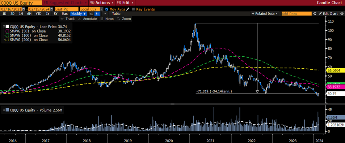Open the start date calendar picker icon
This screenshot has height=143, width=345.
point(24,9)
